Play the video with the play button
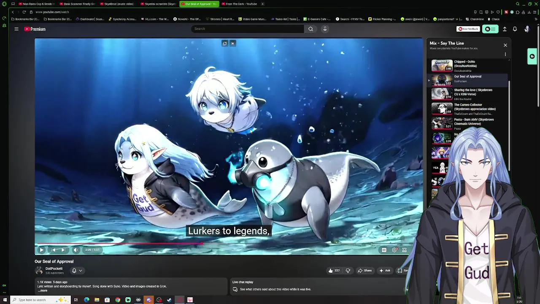Viewport: 540px width, 304px height. pos(41,250)
